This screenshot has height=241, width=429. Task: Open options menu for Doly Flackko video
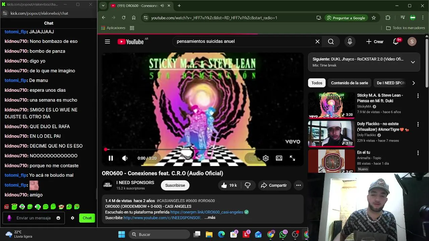pyautogui.click(x=418, y=125)
